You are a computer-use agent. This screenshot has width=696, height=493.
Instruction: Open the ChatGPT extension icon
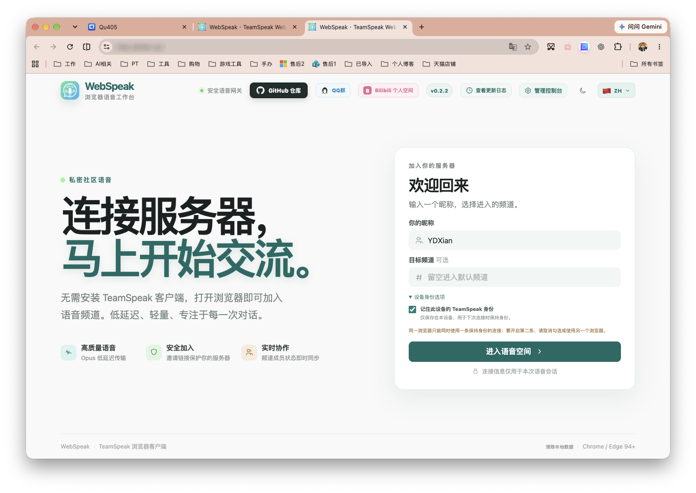pyautogui.click(x=601, y=47)
